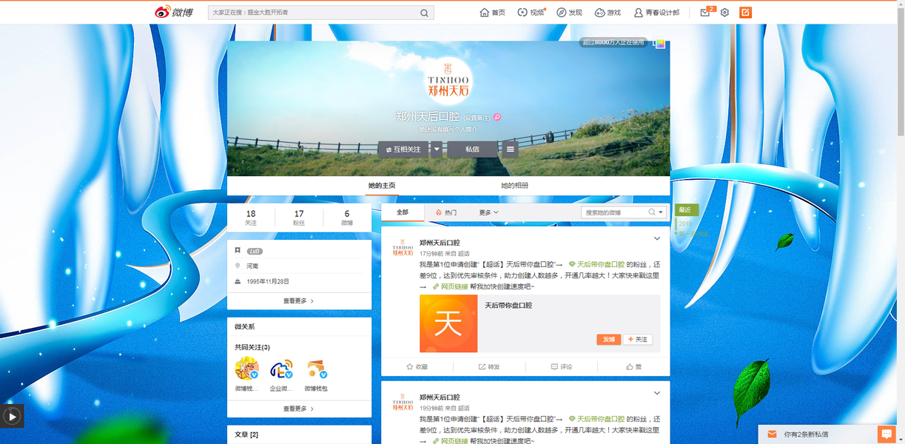Click the Lv0 level badge in the info panel
This screenshot has width=905, height=444.
tap(255, 251)
